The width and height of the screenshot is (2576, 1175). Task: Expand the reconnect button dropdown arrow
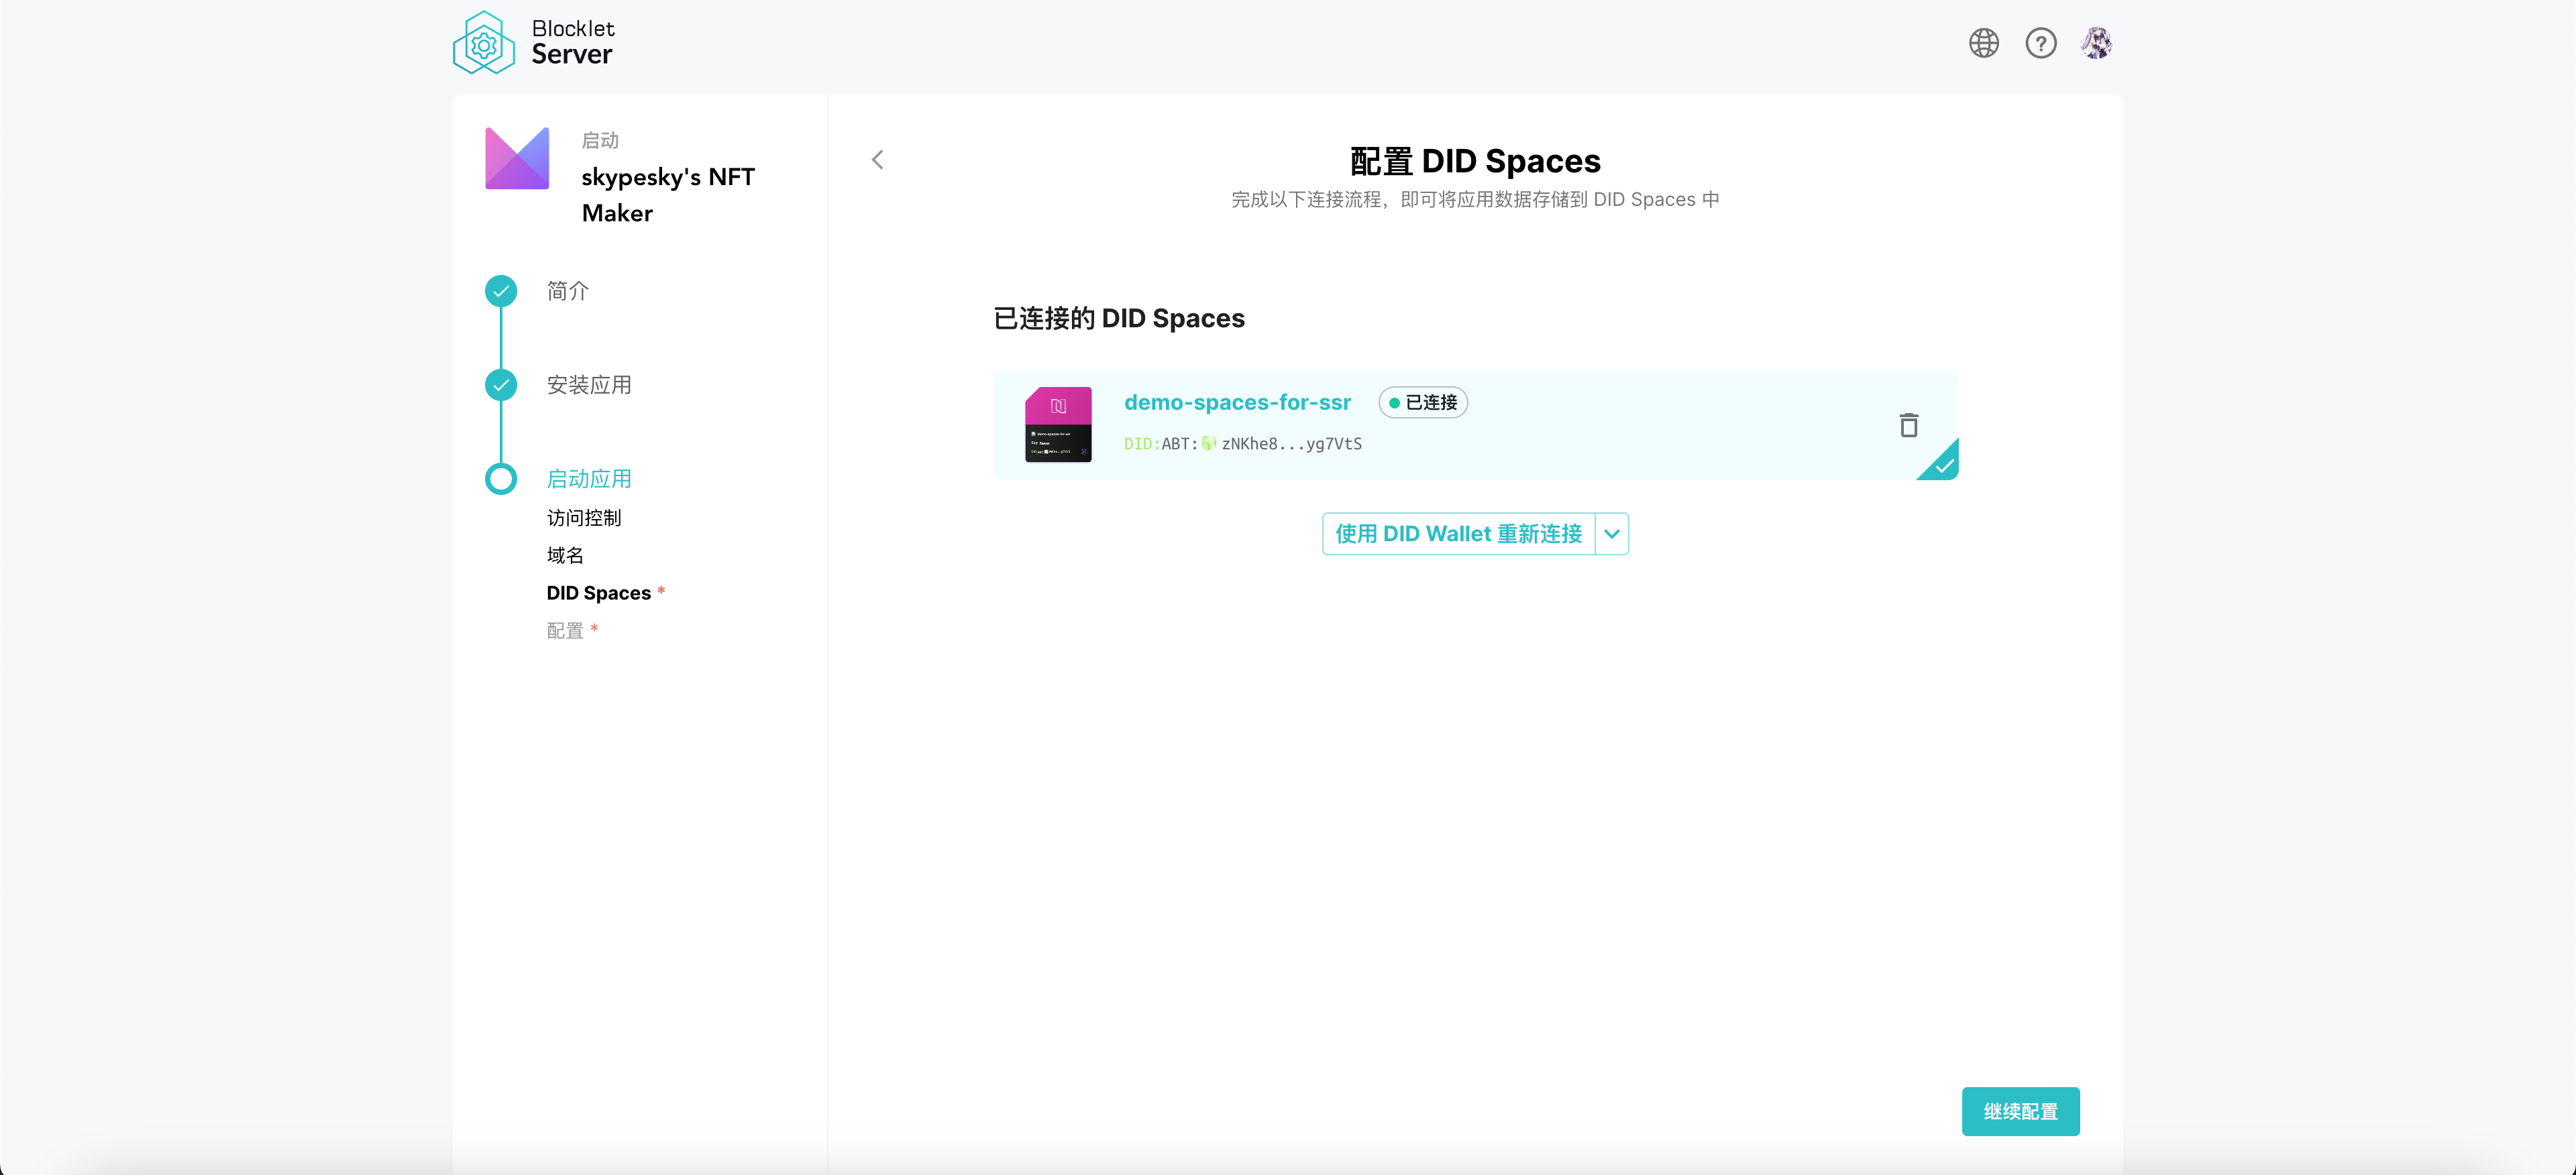coord(1611,534)
